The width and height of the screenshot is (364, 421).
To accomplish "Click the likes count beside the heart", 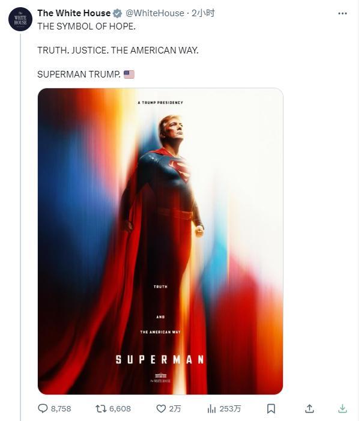I will (x=175, y=408).
